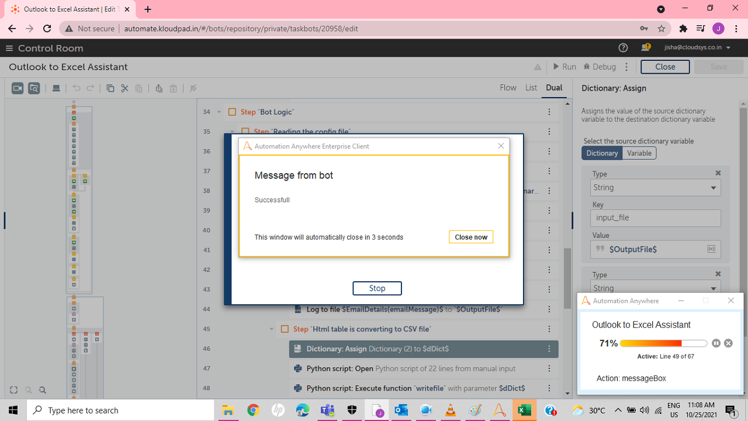The width and height of the screenshot is (748, 421).
Task: Switch to the Dual view
Action: click(554, 88)
